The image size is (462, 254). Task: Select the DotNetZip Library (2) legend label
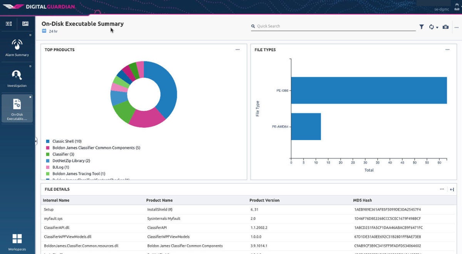pos(71,161)
